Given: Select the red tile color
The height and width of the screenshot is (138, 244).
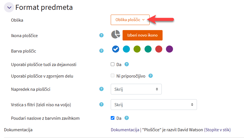Looking at the screenshot, I should [159, 49].
